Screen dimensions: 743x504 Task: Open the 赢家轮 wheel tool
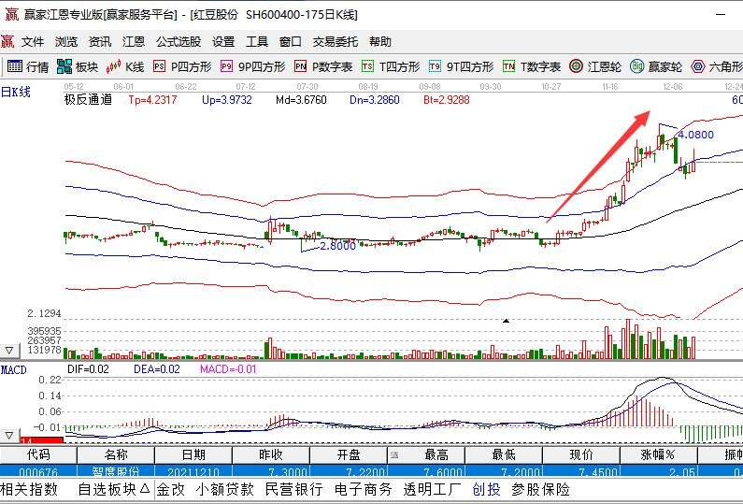tap(656, 66)
